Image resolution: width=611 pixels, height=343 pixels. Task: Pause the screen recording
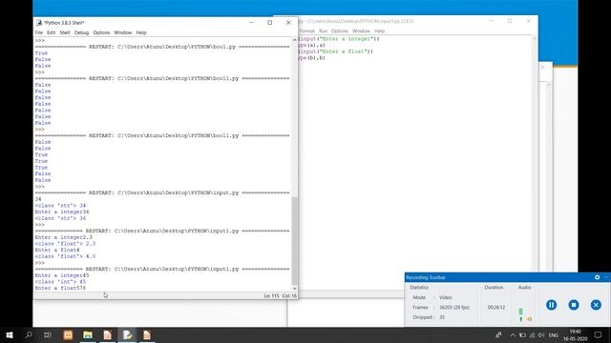coord(551,305)
